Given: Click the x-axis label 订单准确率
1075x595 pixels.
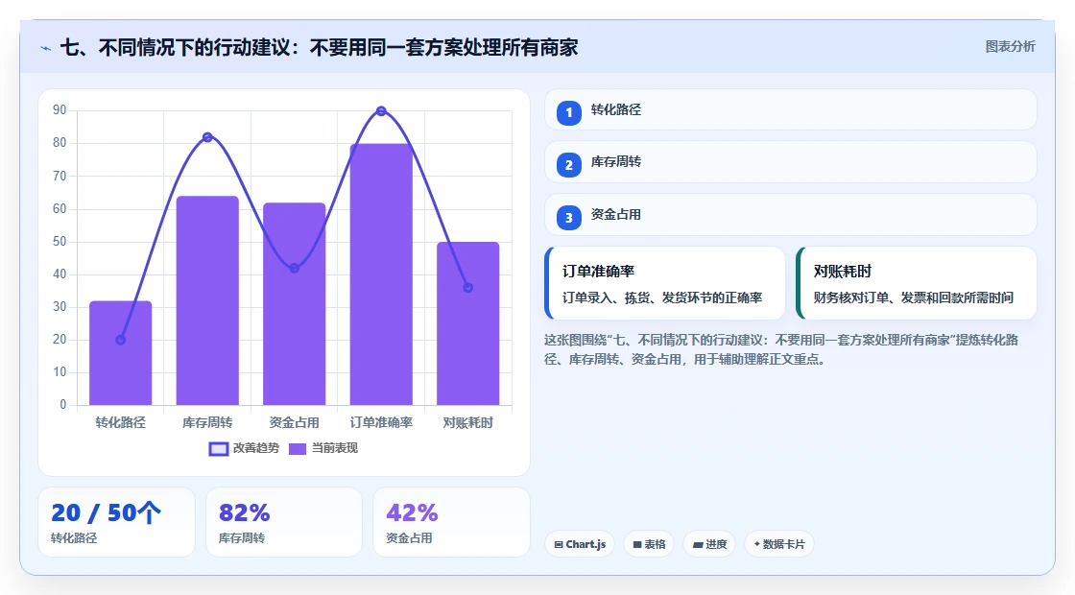Looking at the screenshot, I should tap(381, 423).
